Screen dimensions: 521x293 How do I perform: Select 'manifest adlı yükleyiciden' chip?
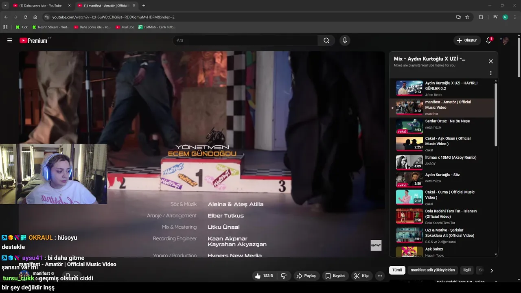tap(433, 270)
